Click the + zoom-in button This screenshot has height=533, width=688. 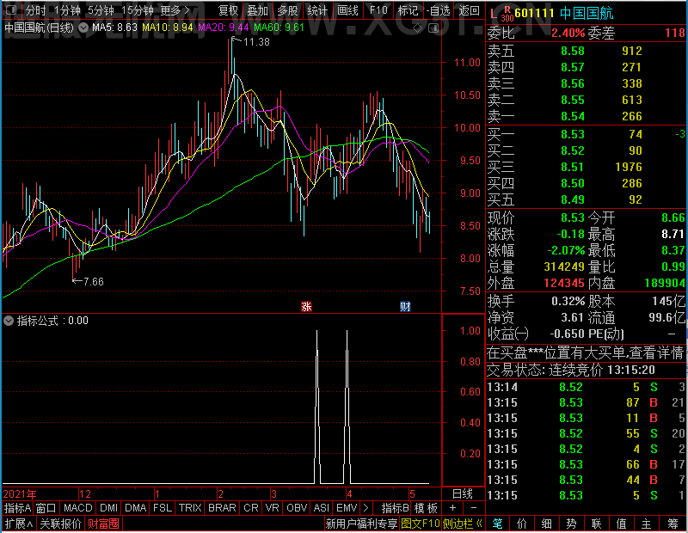click(x=452, y=508)
